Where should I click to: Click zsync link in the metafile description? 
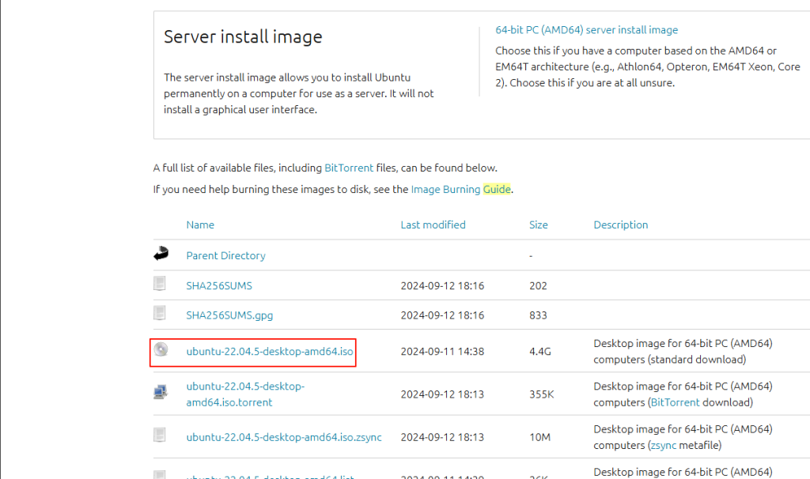(x=663, y=445)
